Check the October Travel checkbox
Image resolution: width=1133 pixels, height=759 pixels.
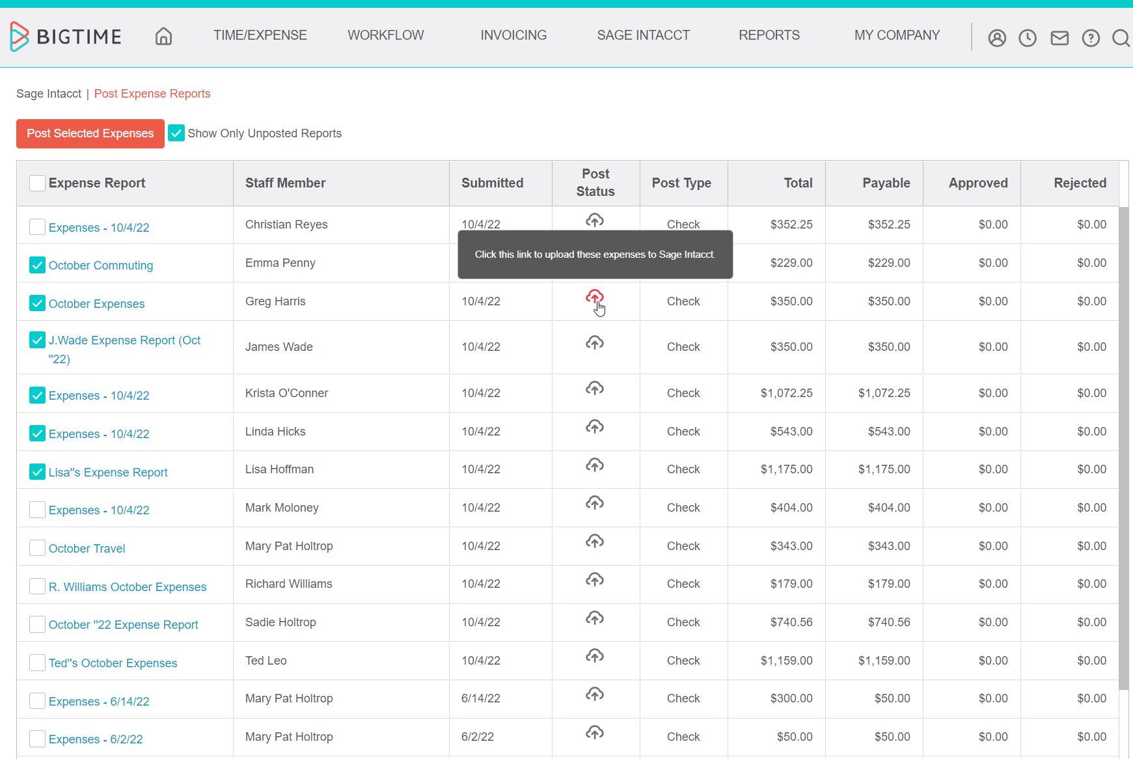click(38, 548)
